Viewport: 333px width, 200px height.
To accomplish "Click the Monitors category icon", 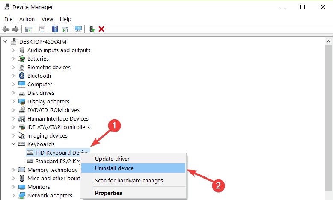I will coord(22,187).
